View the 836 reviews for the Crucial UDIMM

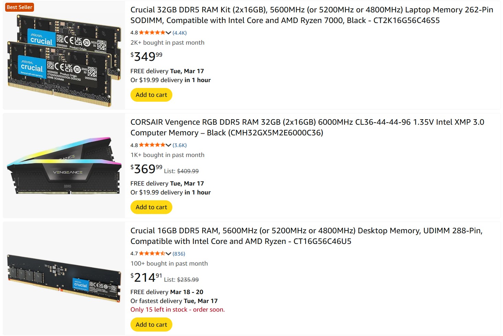tap(178, 254)
